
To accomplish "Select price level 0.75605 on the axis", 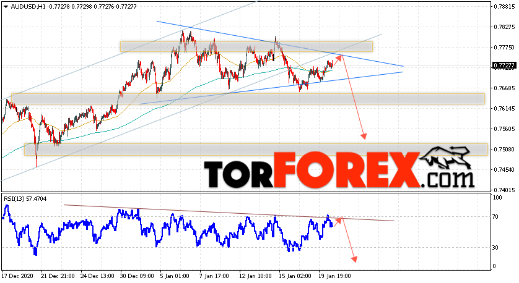I will pos(504,129).
